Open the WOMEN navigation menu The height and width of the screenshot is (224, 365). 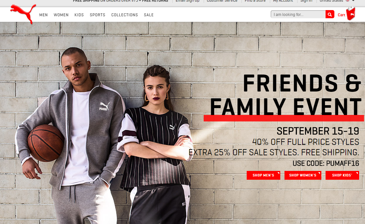(x=61, y=15)
